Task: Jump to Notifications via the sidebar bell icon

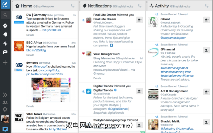Action: pyautogui.click(x=5, y=34)
